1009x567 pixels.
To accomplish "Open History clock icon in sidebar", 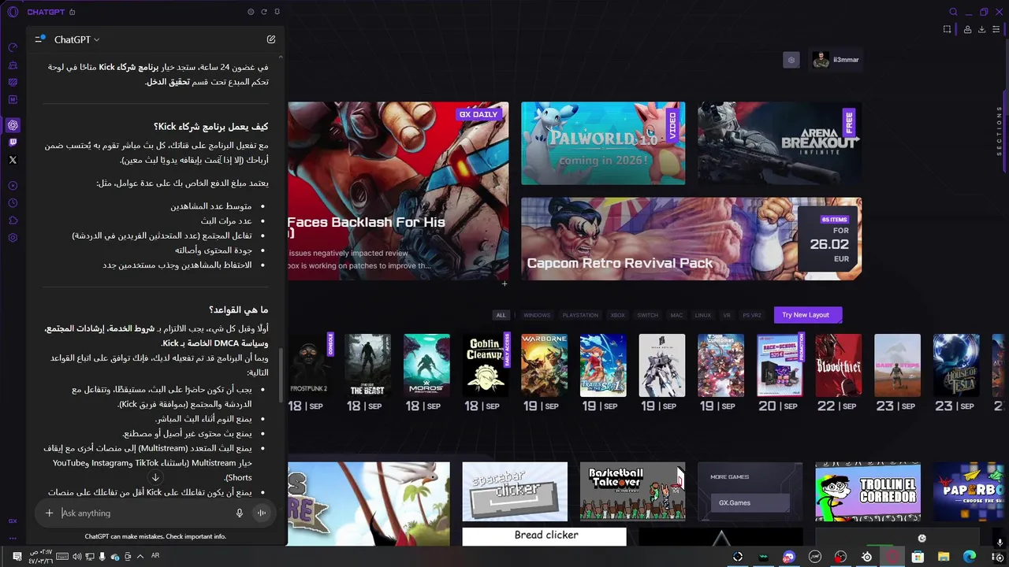I will pyautogui.click(x=13, y=203).
